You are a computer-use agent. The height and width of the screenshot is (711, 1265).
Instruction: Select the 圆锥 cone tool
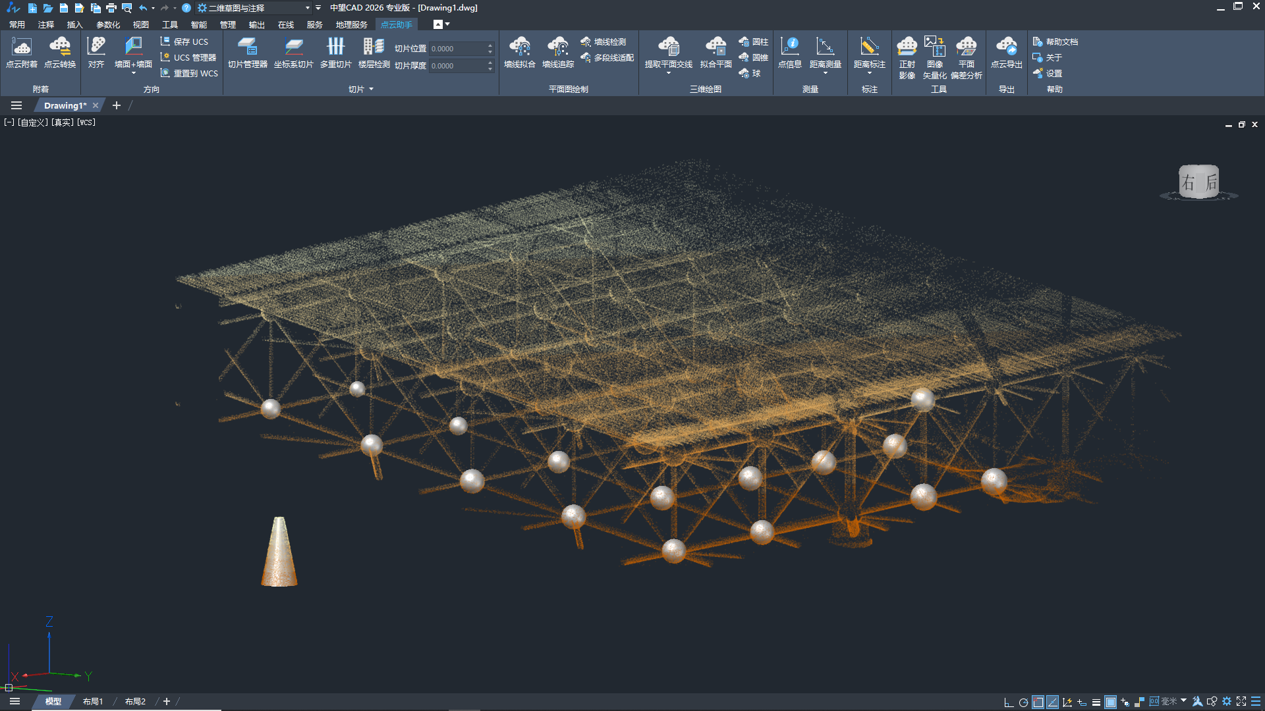pos(754,58)
